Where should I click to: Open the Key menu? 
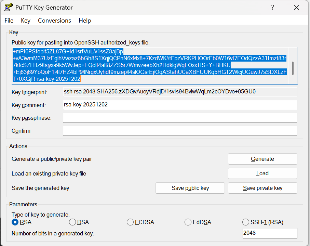(x=26, y=21)
